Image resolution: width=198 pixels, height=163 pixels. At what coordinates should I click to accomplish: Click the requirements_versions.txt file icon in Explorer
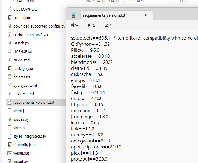10,102
